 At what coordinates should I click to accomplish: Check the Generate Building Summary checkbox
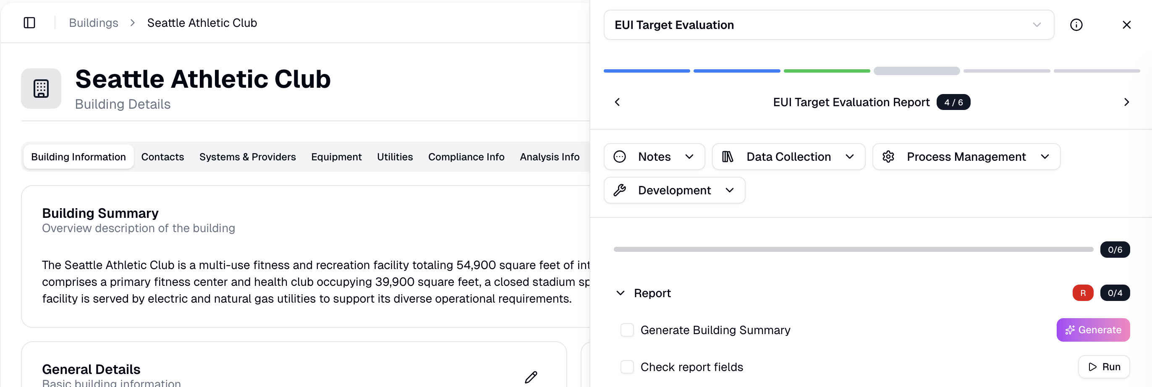627,330
